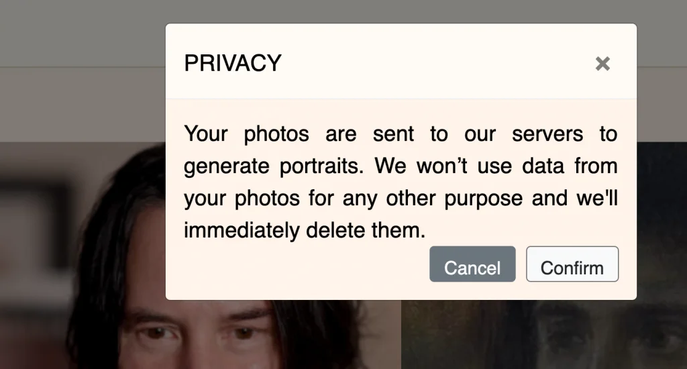Click the Cancel button

click(x=472, y=264)
